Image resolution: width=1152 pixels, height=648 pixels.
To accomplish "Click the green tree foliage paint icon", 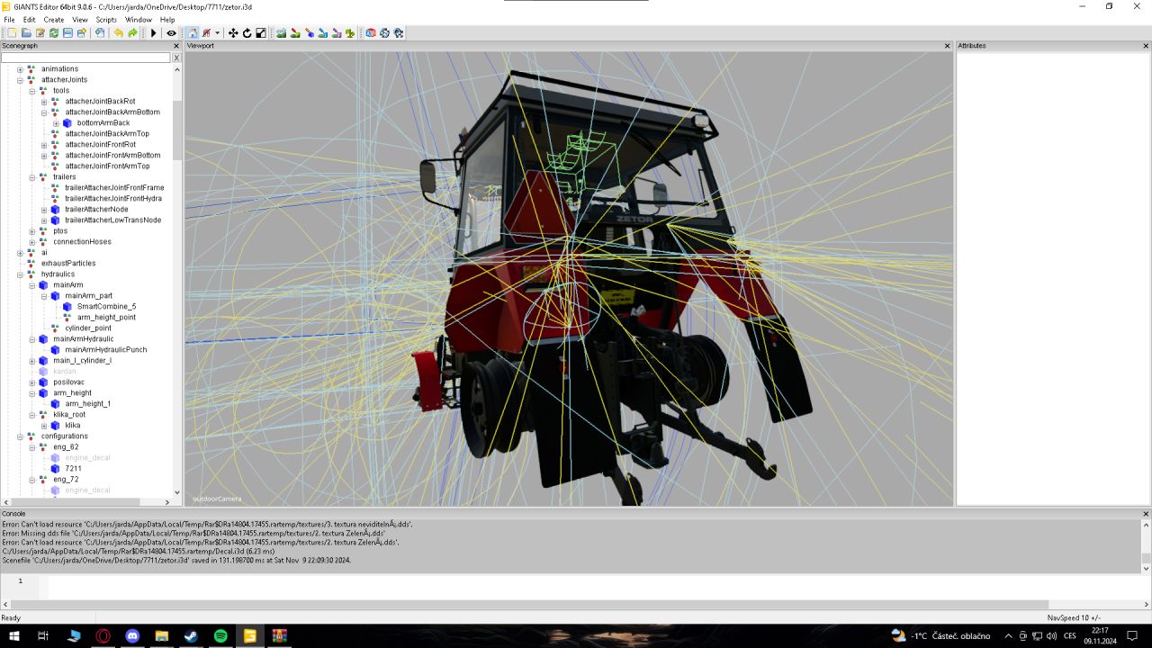I will (349, 33).
